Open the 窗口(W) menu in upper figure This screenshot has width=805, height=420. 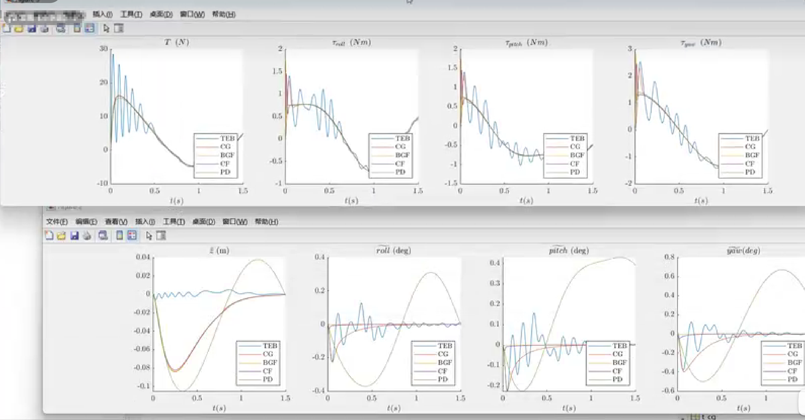[x=192, y=14]
